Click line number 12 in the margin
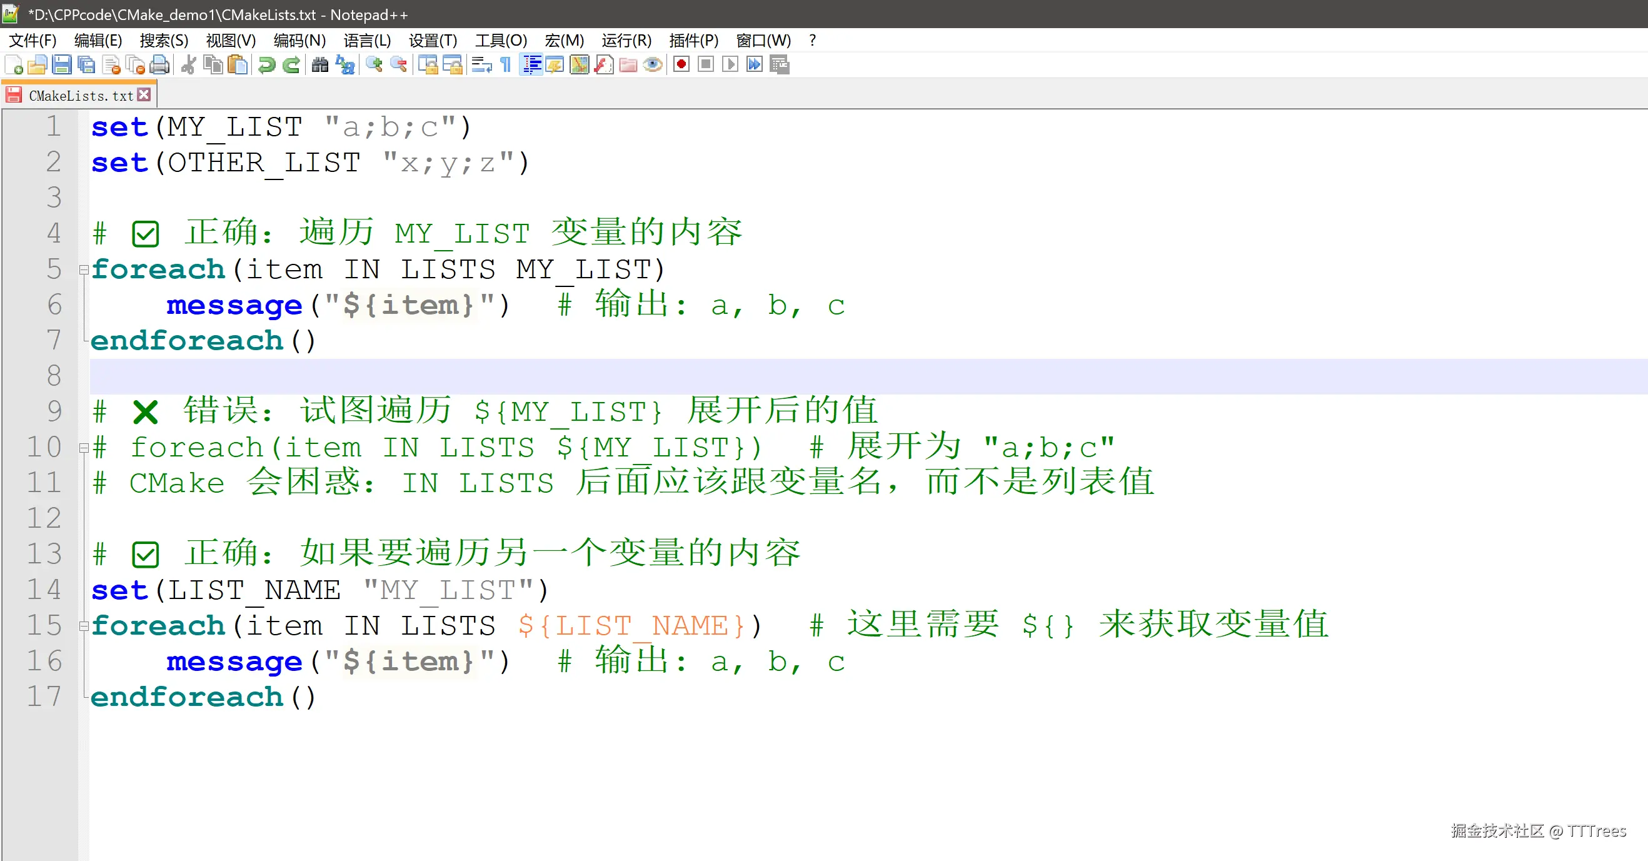Viewport: 1648px width, 861px height. [x=44, y=518]
